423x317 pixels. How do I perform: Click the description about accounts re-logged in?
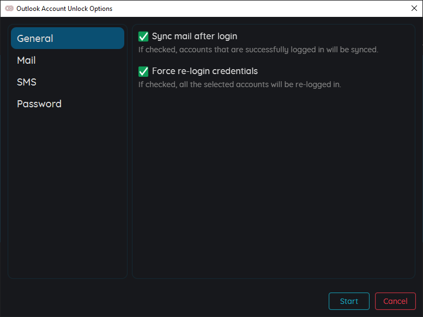tap(239, 84)
